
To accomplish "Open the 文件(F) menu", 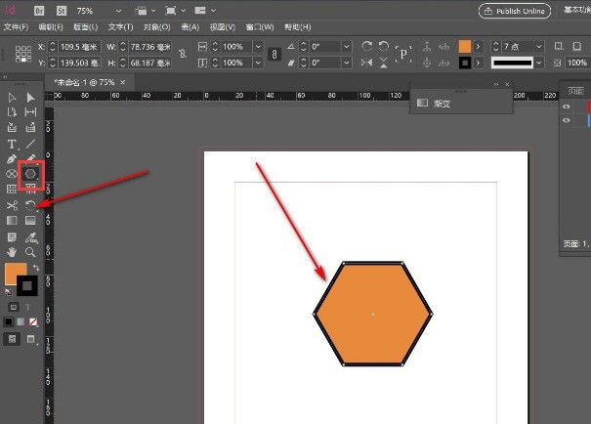I will click(16, 26).
